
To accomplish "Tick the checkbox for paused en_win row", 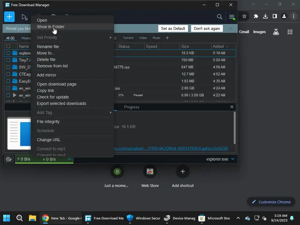I will point(8,95).
